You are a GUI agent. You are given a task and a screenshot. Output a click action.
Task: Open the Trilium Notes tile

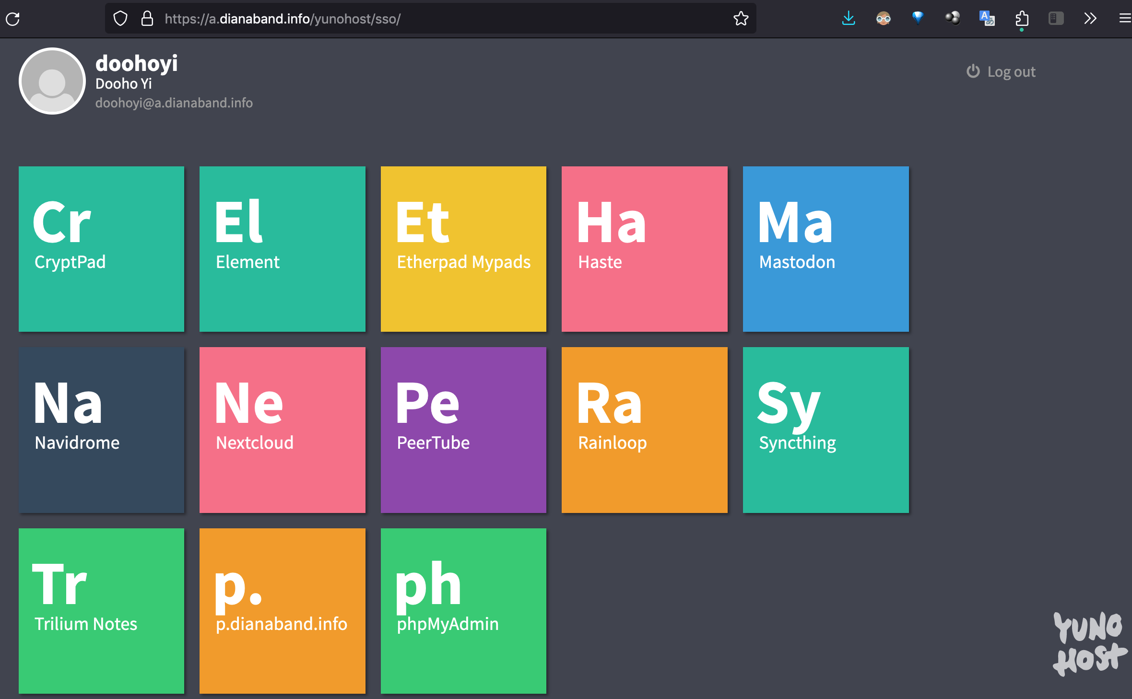point(101,610)
